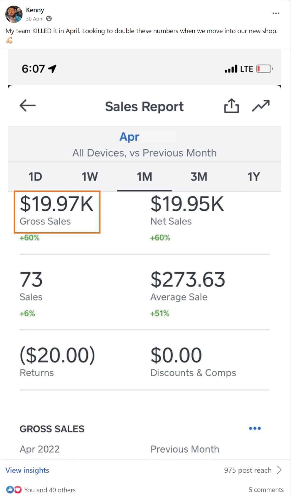
Task: Select the 1D time range tab
Action: pyautogui.click(x=35, y=177)
